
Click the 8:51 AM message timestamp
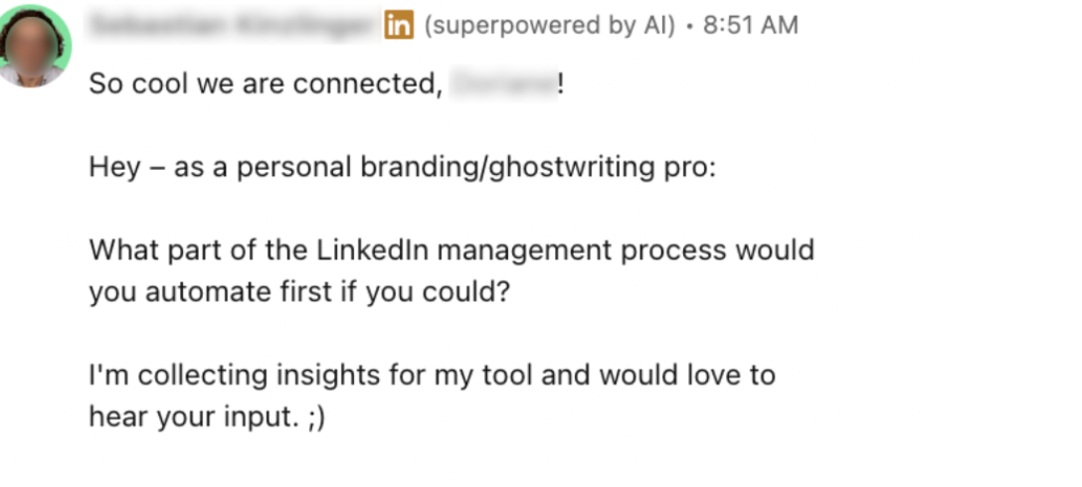pos(750,26)
